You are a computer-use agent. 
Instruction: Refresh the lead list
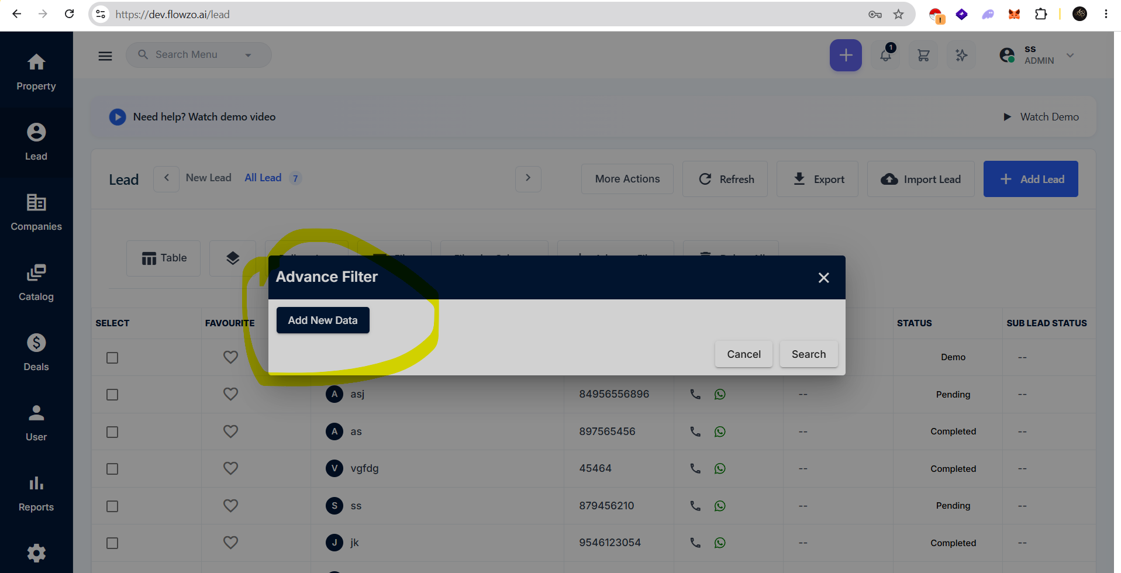pyautogui.click(x=725, y=179)
